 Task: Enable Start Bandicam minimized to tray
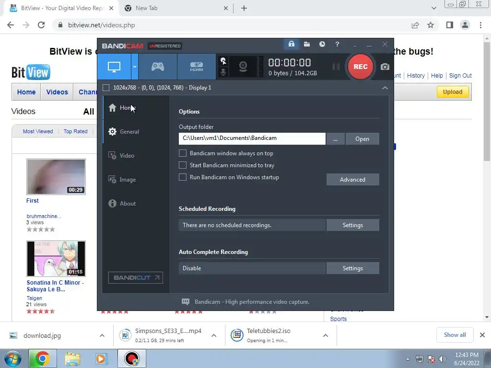click(x=183, y=165)
